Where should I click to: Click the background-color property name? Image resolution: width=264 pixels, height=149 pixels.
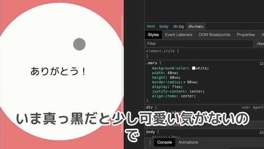(170, 68)
